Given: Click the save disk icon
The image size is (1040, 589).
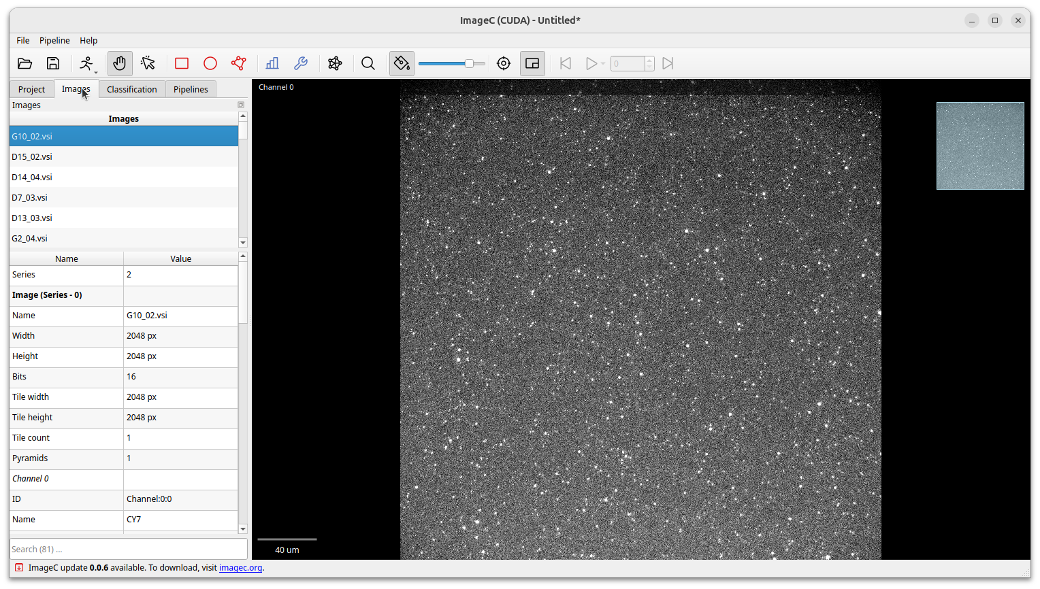Looking at the screenshot, I should point(53,63).
